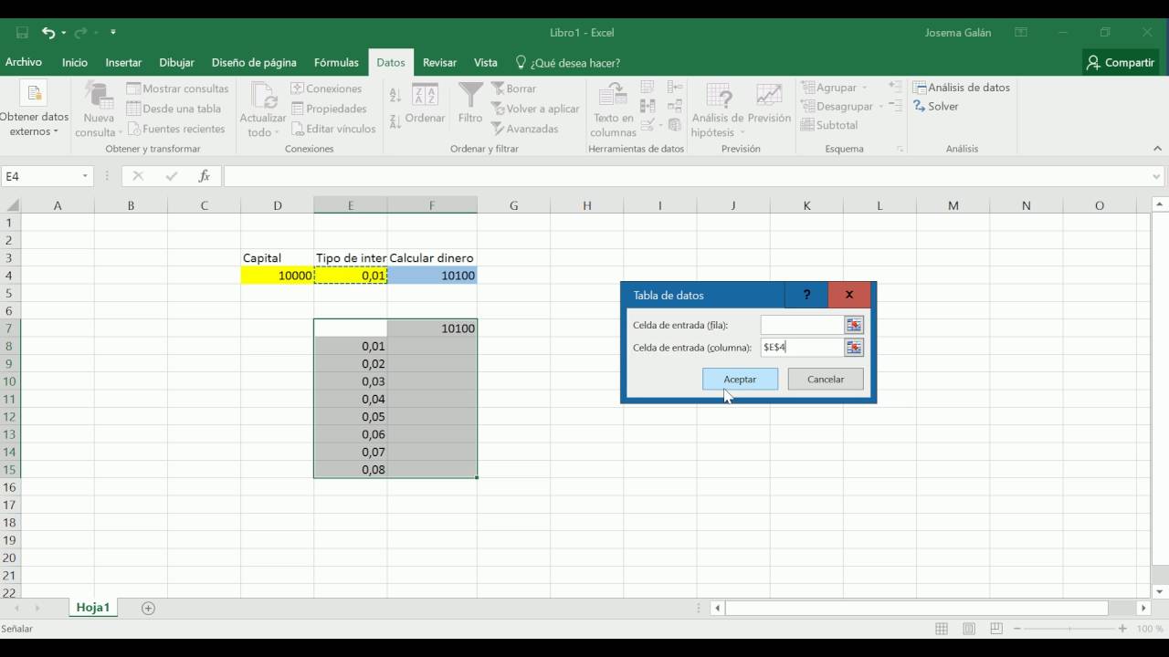Click the hide detail icon
This screenshot has width=1169, height=657.
(895, 106)
